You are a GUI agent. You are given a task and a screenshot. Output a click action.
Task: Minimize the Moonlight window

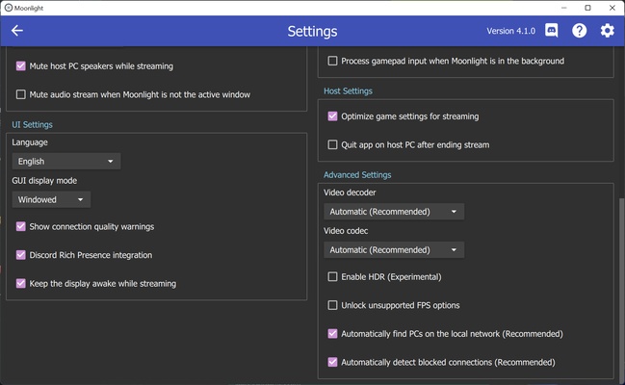pos(561,7)
